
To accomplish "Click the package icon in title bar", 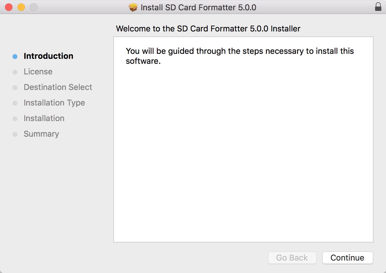I will click(x=133, y=7).
